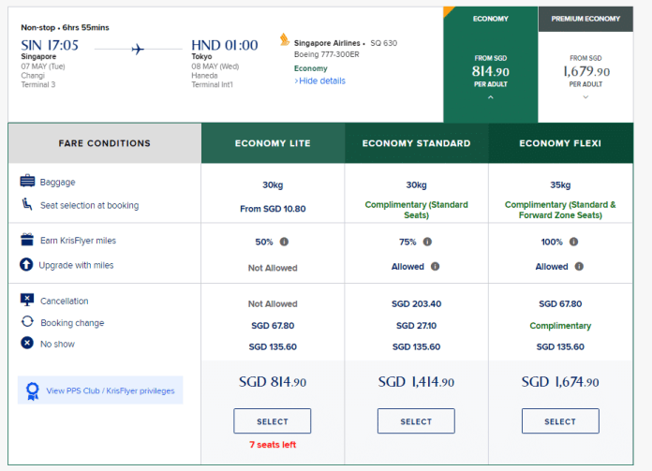Click the HND 01:00 arrival time
Screen dimensions: 652x471
[x=225, y=45]
